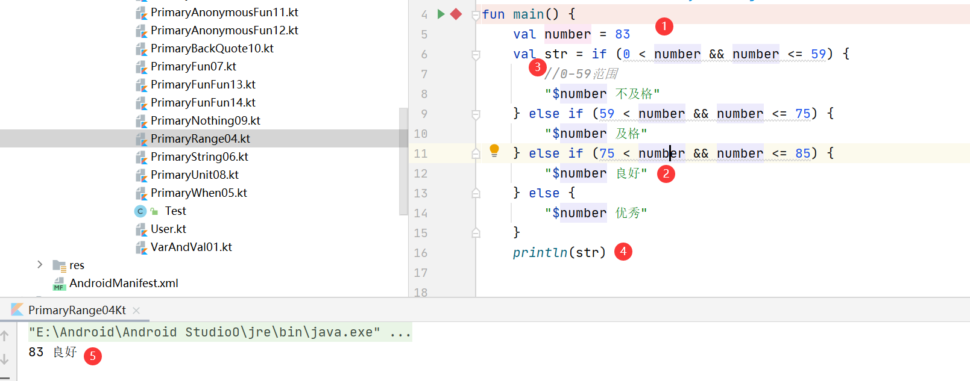Click the down arrow in the run console
The width and height of the screenshot is (970, 381).
coord(5,359)
